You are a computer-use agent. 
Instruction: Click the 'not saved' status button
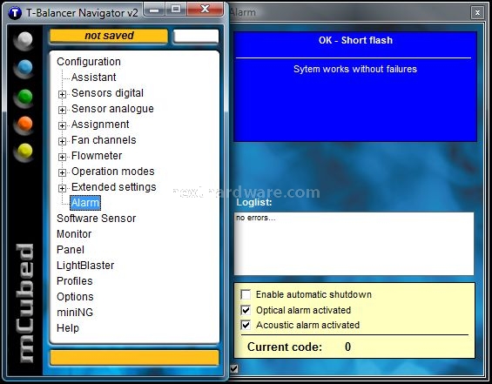click(109, 36)
